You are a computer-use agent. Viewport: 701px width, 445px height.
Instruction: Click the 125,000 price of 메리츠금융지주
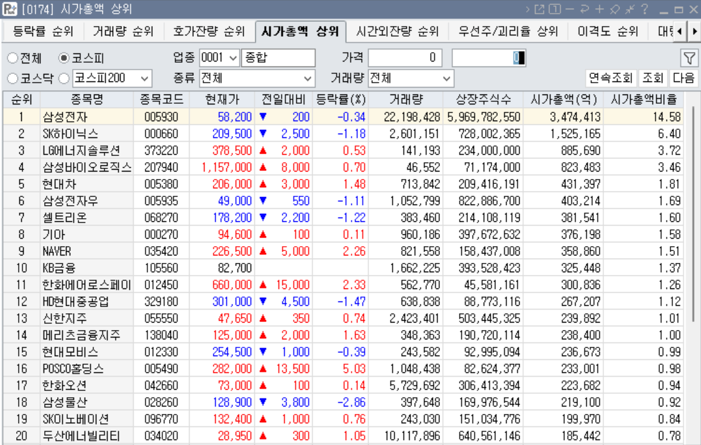[x=232, y=335]
